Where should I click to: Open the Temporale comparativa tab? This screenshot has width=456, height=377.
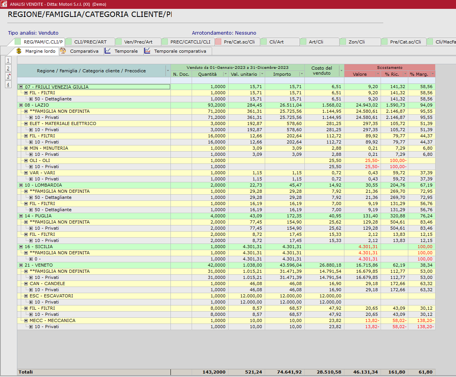point(180,51)
